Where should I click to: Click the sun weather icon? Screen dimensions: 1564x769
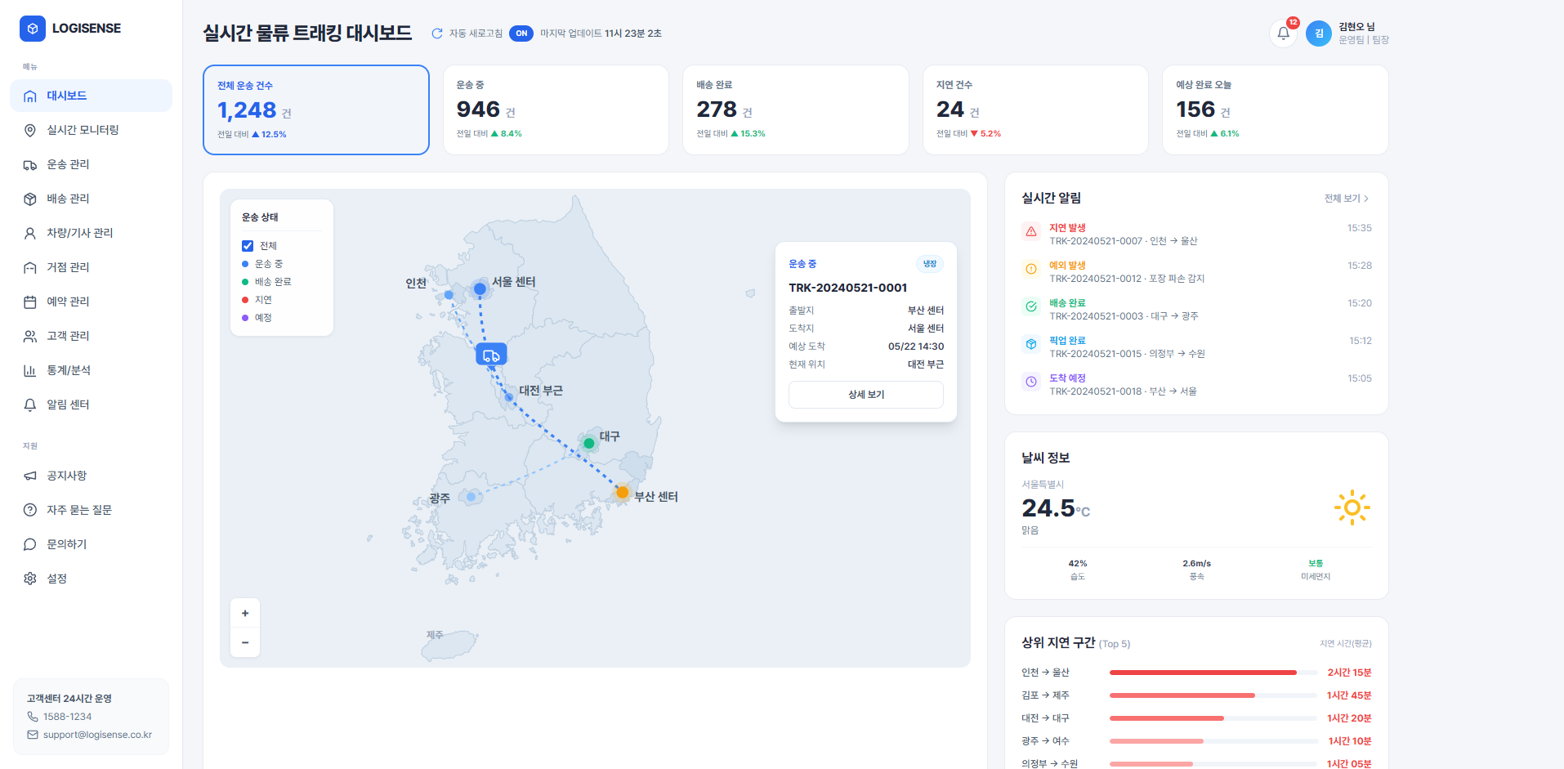(x=1352, y=507)
